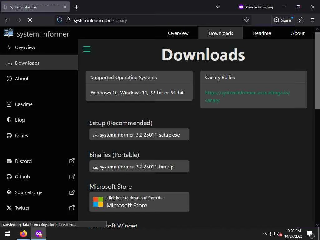The height and width of the screenshot is (240, 320).
Task: Open a new tab with the plus button
Action: coord(76,7)
